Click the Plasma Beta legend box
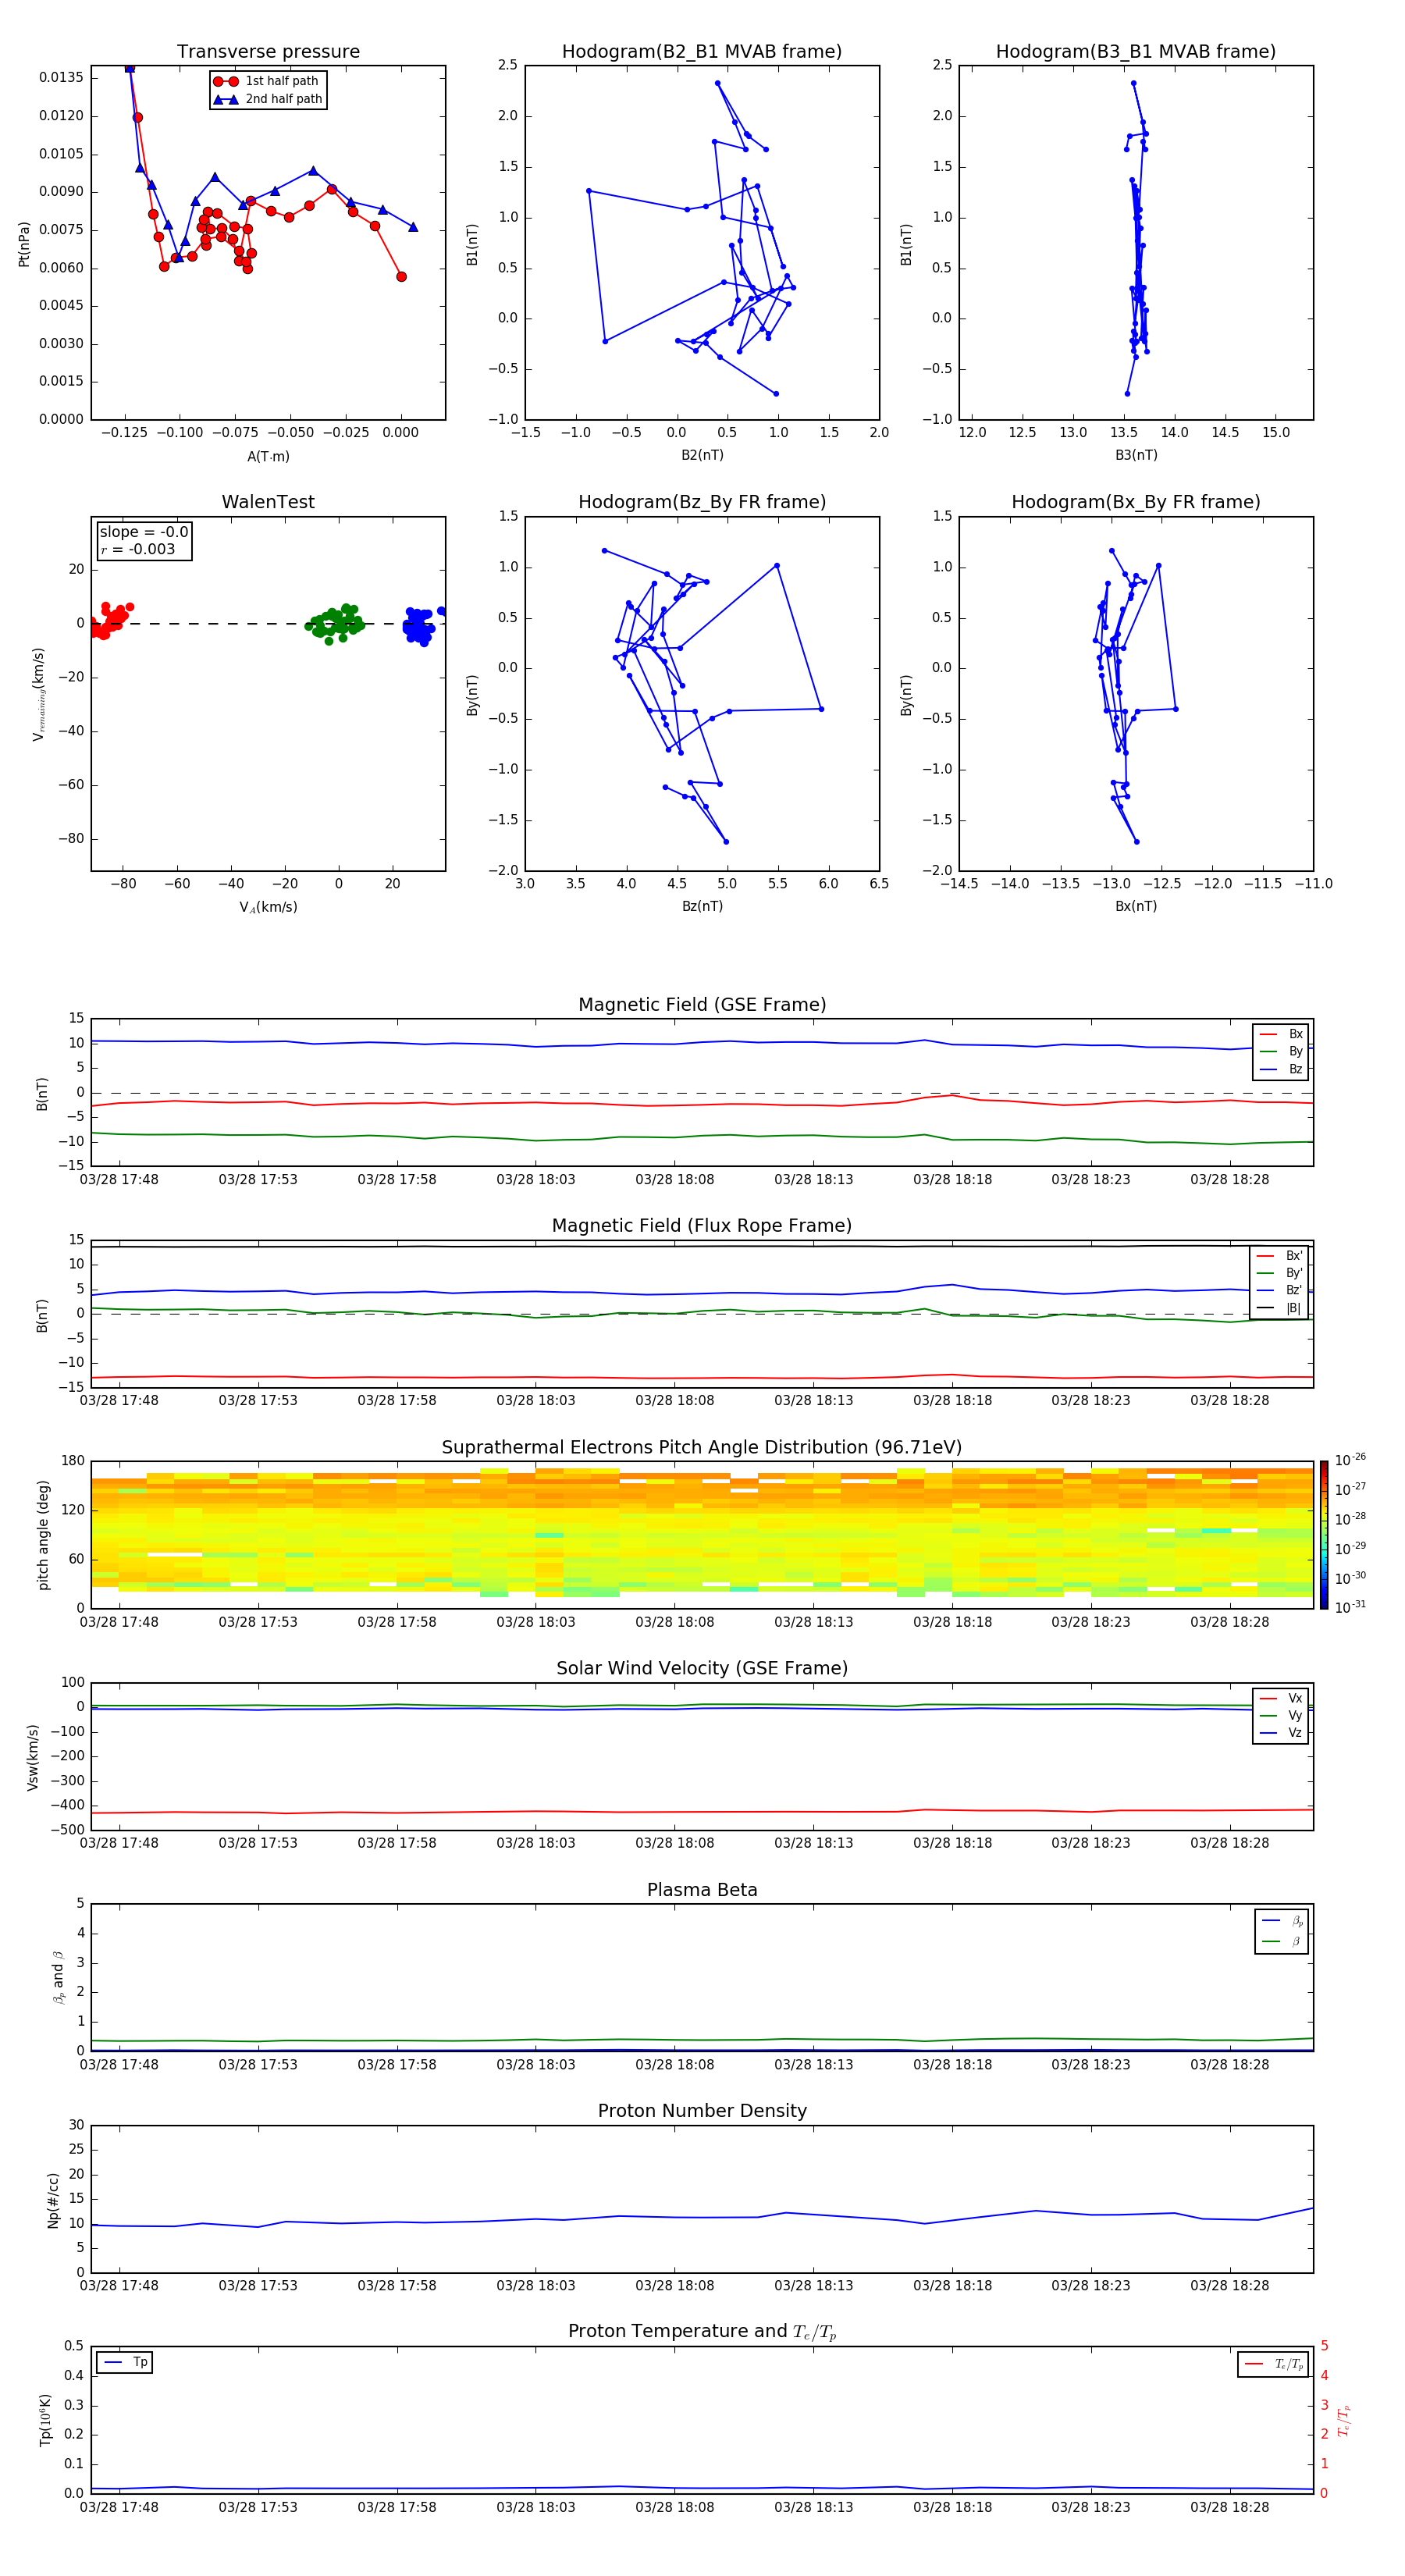Viewport: 1405px width, 2576px height. pyautogui.click(x=1281, y=1930)
